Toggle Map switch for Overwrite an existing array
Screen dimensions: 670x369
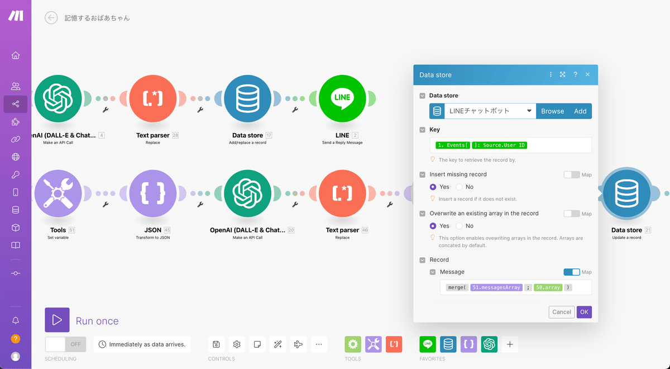coord(572,214)
